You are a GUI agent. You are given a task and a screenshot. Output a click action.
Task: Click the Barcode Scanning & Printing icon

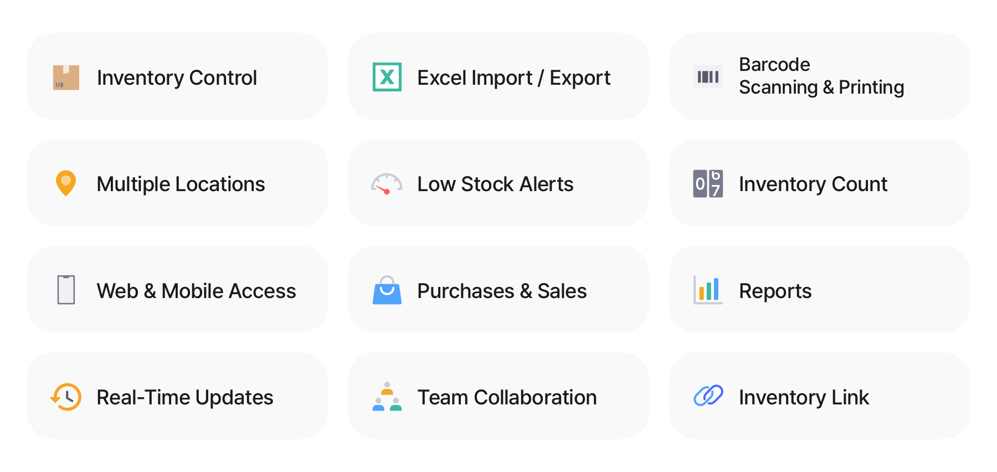coord(708,76)
